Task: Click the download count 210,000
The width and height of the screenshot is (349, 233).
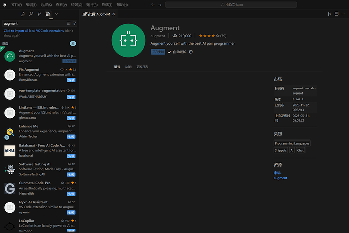Action: click(182, 36)
